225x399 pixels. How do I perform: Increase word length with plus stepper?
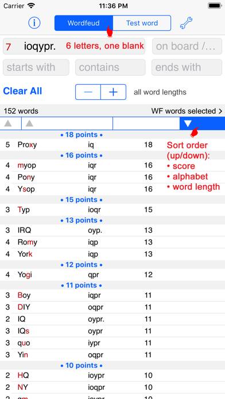tap(114, 92)
